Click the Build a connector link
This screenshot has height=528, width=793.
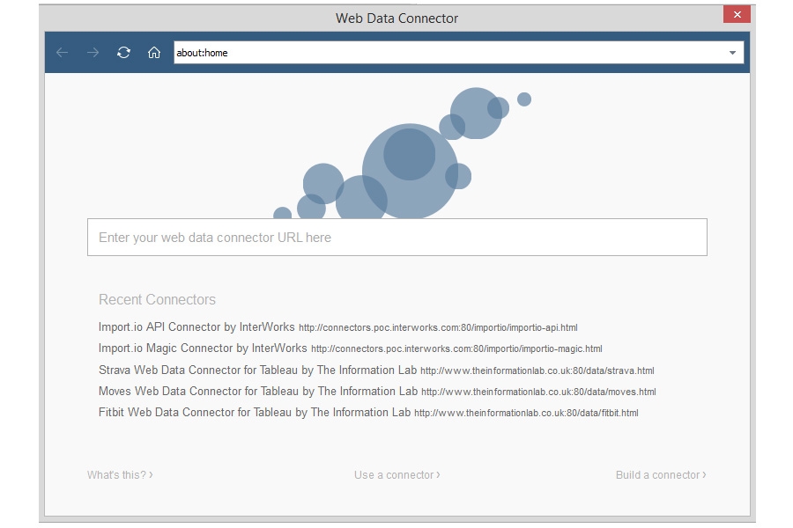pyautogui.click(x=659, y=474)
